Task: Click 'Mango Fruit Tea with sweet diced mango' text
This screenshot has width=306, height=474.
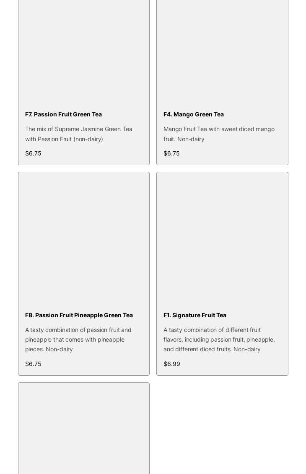Action: pyautogui.click(x=219, y=129)
